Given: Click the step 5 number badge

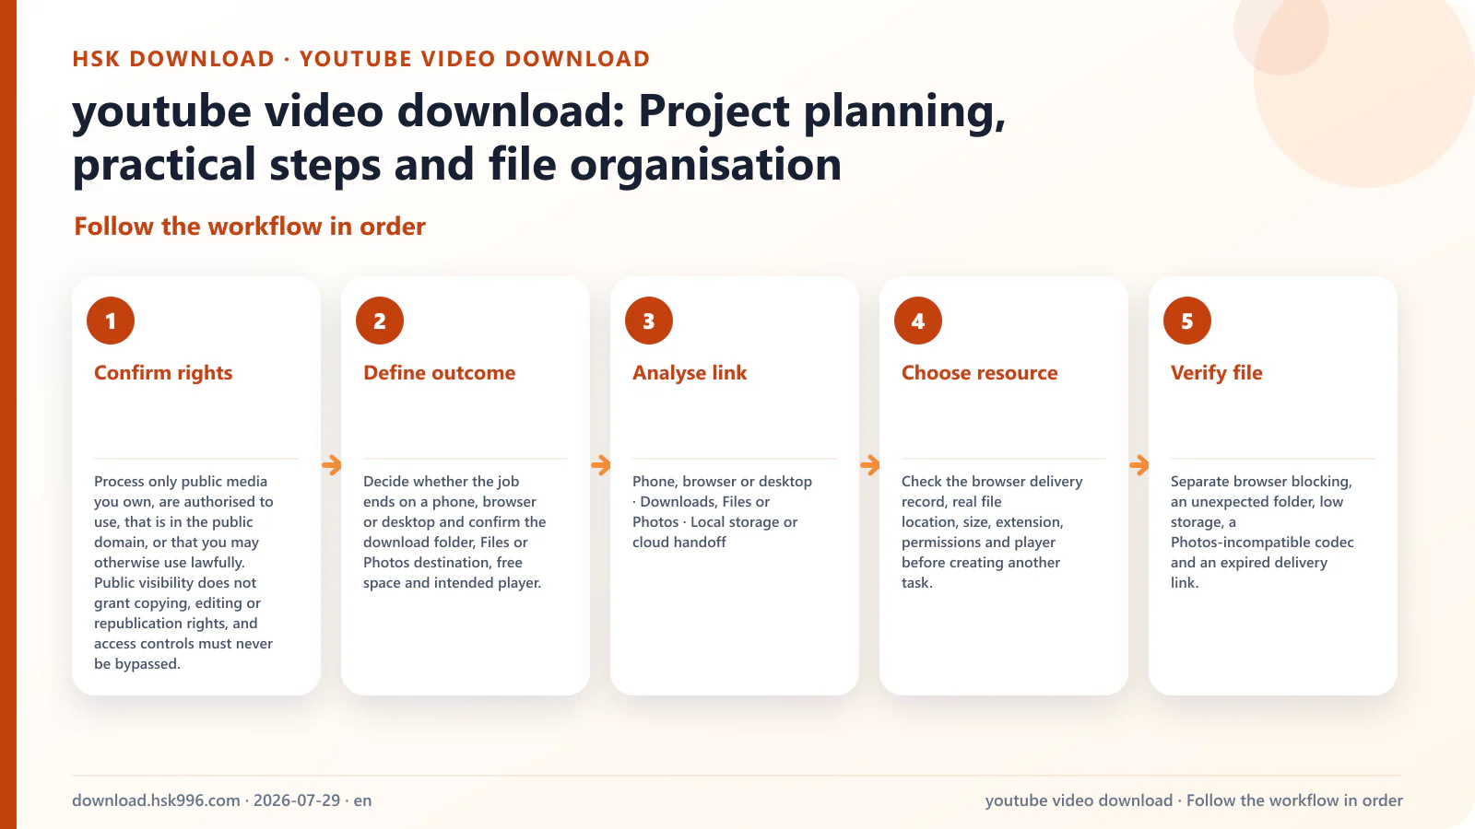Looking at the screenshot, I should [1187, 321].
